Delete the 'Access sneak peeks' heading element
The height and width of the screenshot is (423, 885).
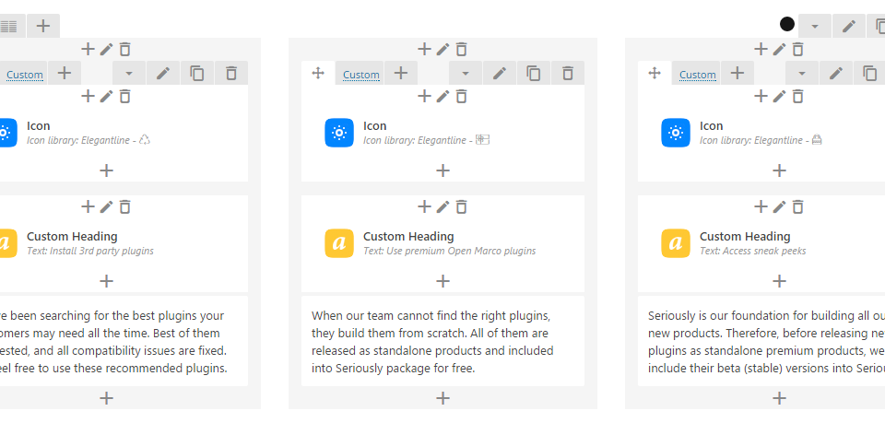(x=797, y=207)
